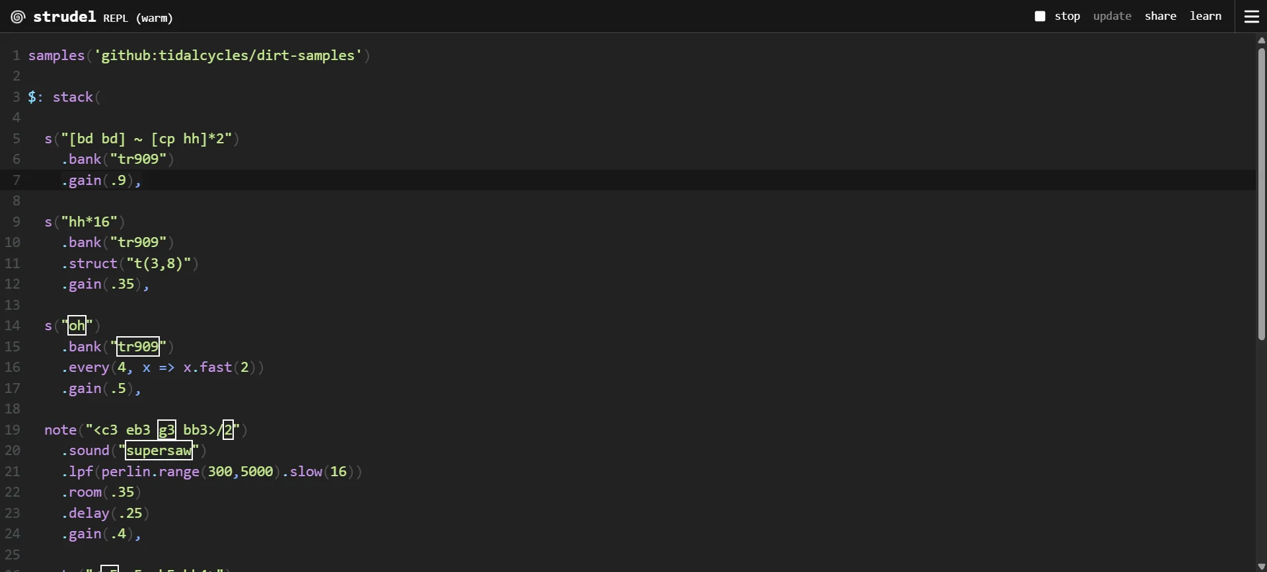
Task: Open the hamburger menu icon
Action: click(x=1252, y=17)
